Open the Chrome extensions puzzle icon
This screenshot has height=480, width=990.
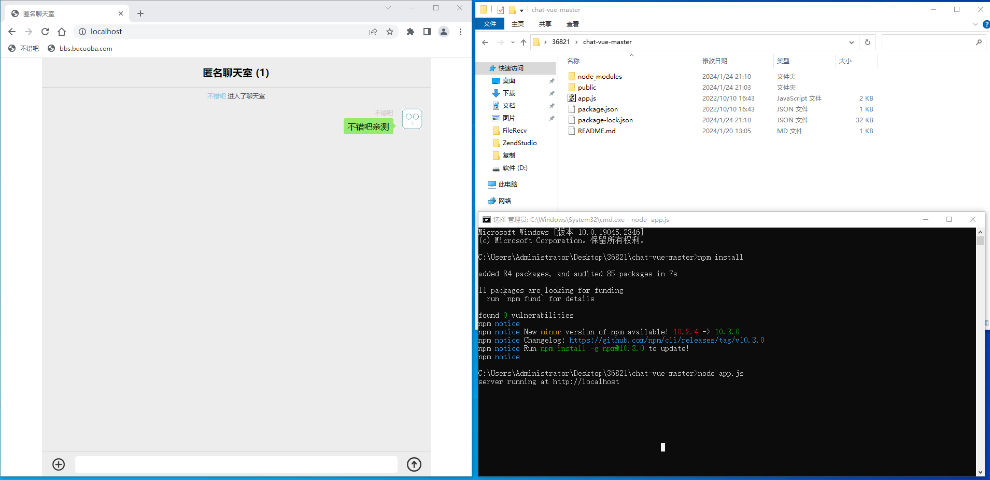click(411, 32)
